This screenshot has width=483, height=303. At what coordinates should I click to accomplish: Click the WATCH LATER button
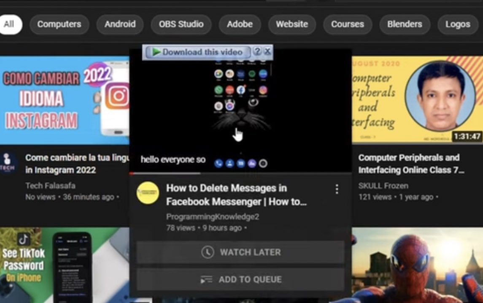(240, 252)
